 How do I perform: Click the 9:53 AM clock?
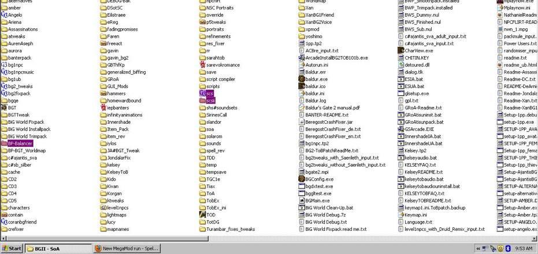524,248
